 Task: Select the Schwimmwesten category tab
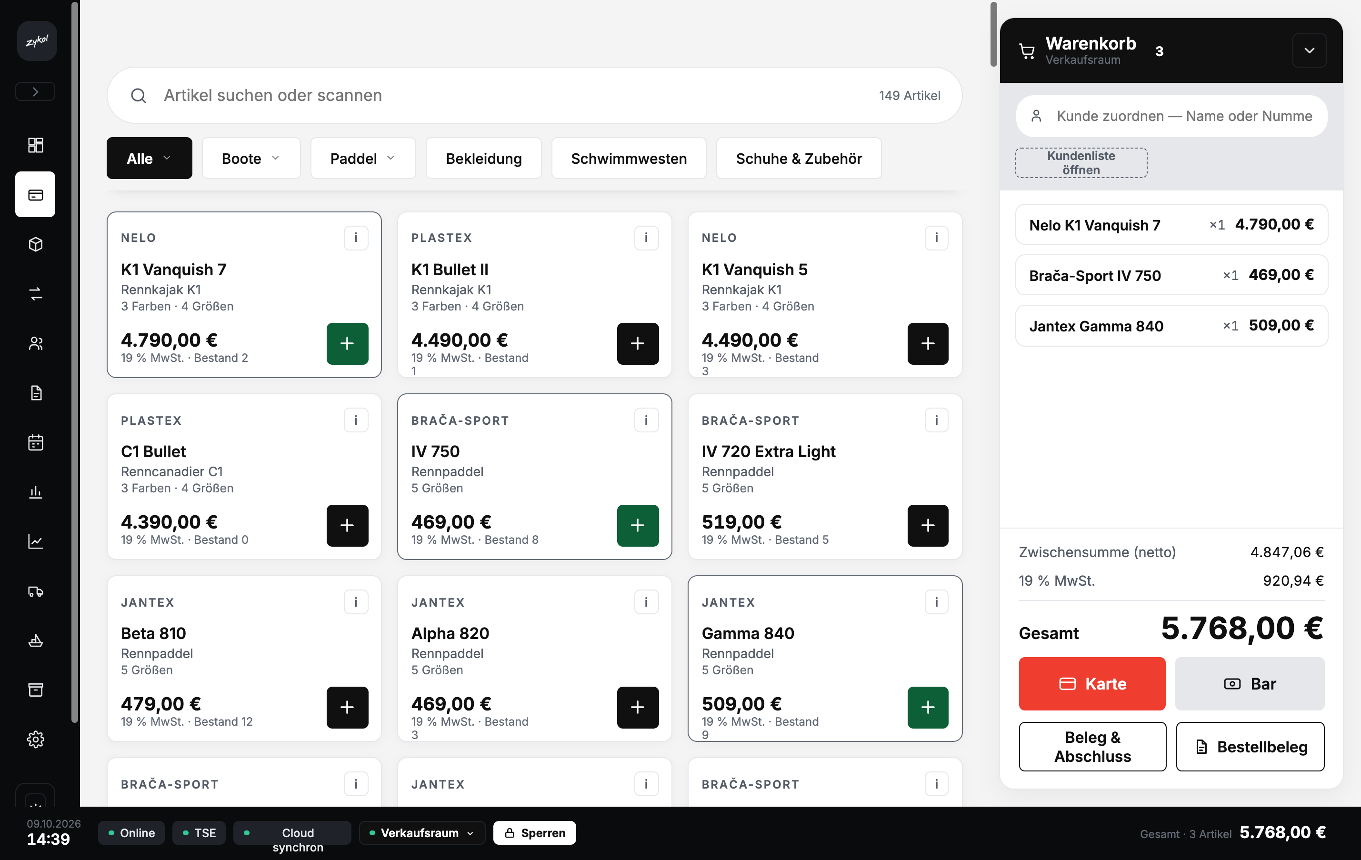tap(629, 158)
